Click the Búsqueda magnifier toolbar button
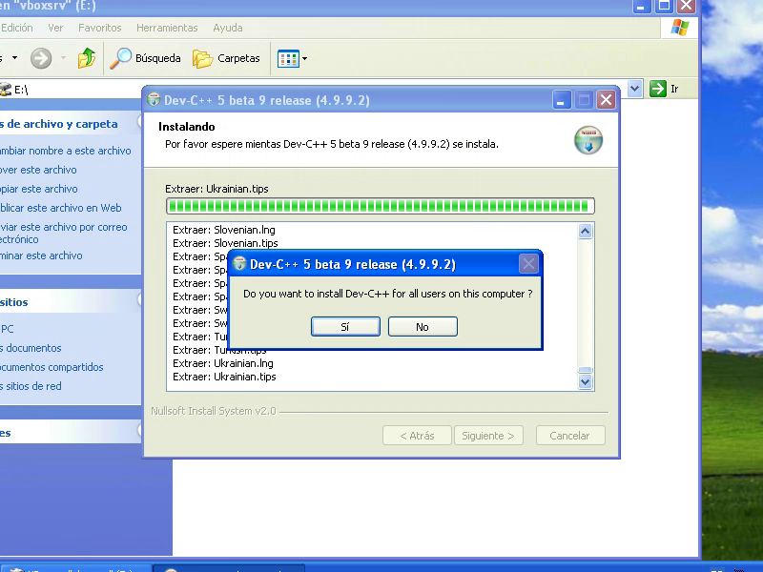 [145, 58]
